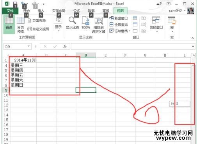
Task: Click 缩放到选定区域 zoom to selection
Action: coord(99,25)
